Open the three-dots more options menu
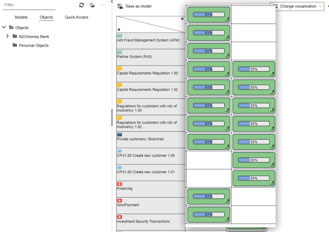329x232 pixels. [103, 5]
